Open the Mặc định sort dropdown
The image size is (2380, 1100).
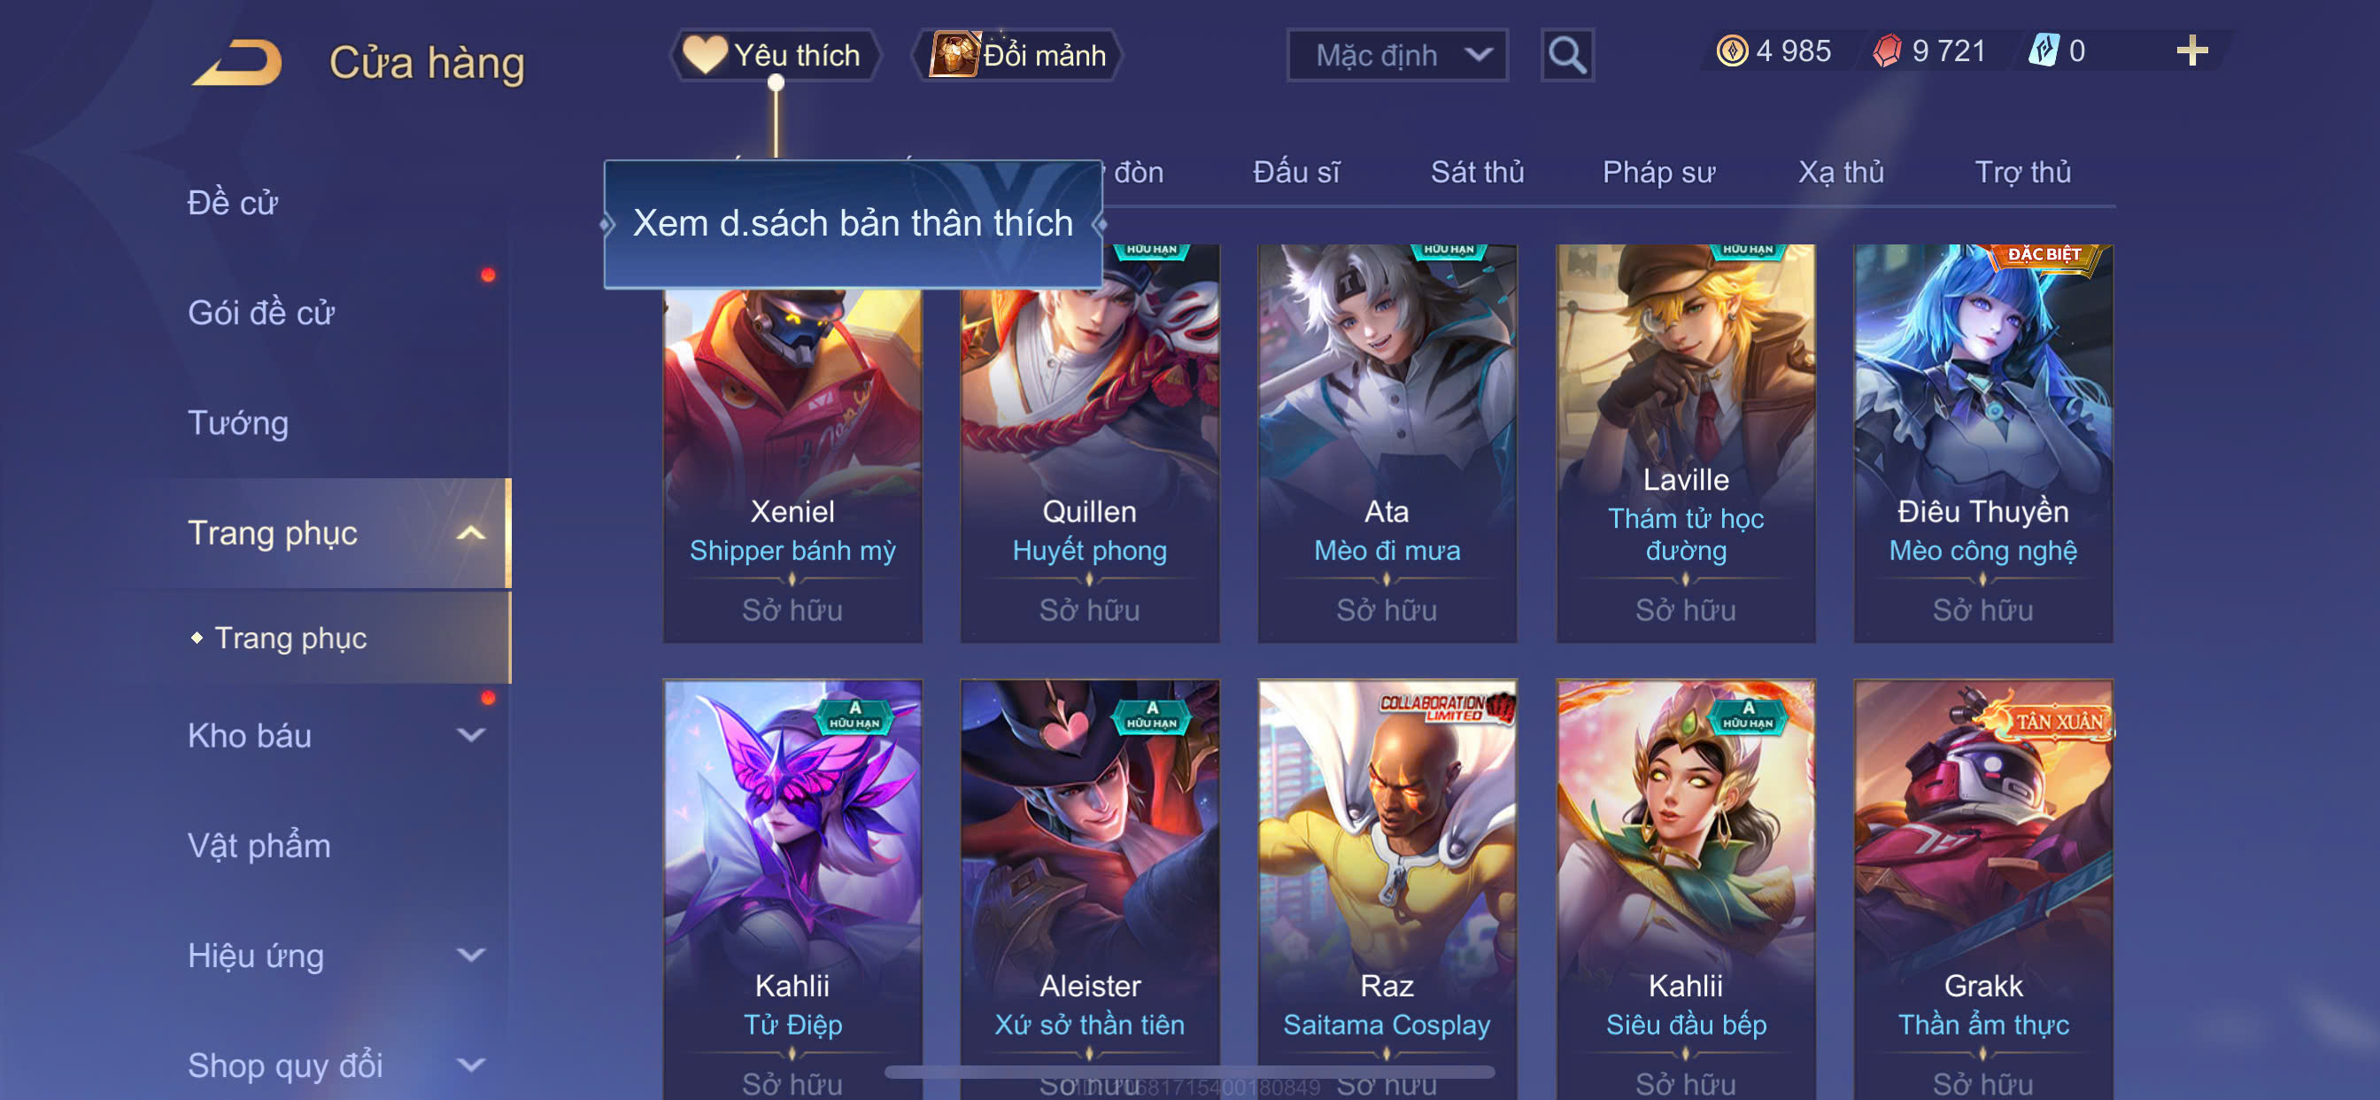[x=1397, y=56]
